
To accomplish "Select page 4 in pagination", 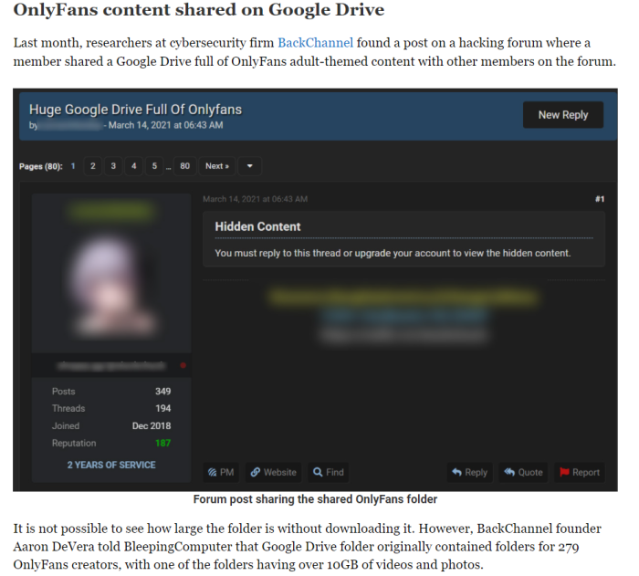I will (x=133, y=166).
